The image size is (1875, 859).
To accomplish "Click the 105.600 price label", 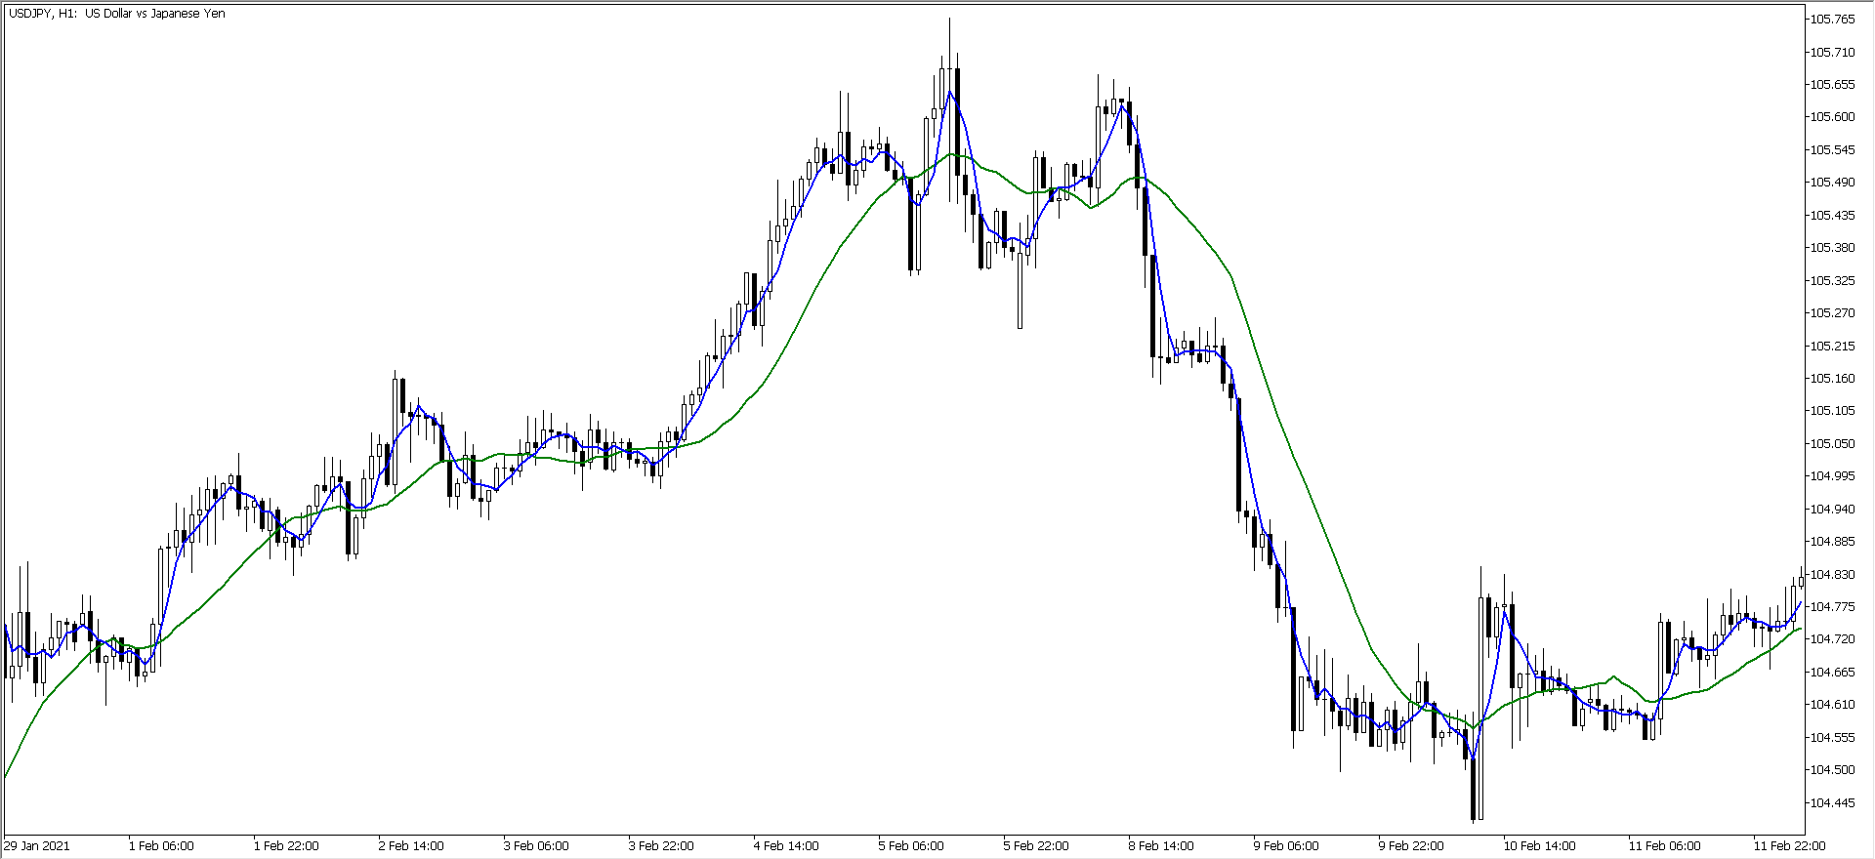I will [x=1833, y=117].
